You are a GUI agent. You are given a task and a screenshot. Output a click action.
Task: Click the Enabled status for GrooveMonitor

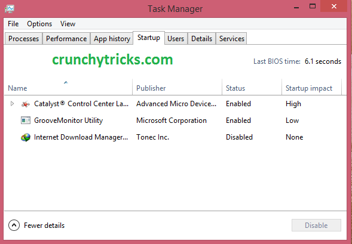(x=238, y=121)
